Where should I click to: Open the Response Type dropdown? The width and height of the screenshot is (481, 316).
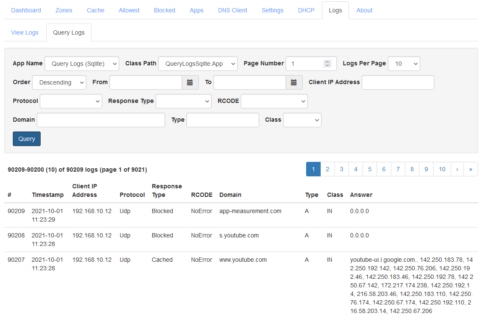click(183, 101)
